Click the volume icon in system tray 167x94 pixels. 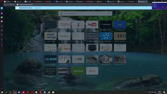(152, 92)
